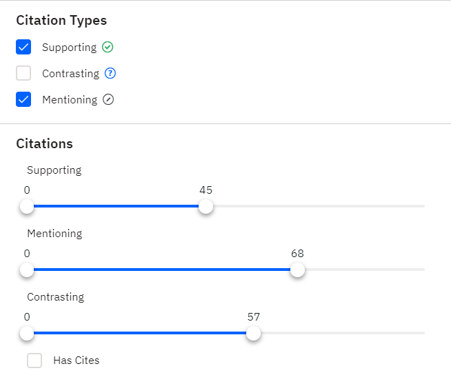451x375 pixels.
Task: Click the green Supporting checkmark icon
Action: coord(108,47)
